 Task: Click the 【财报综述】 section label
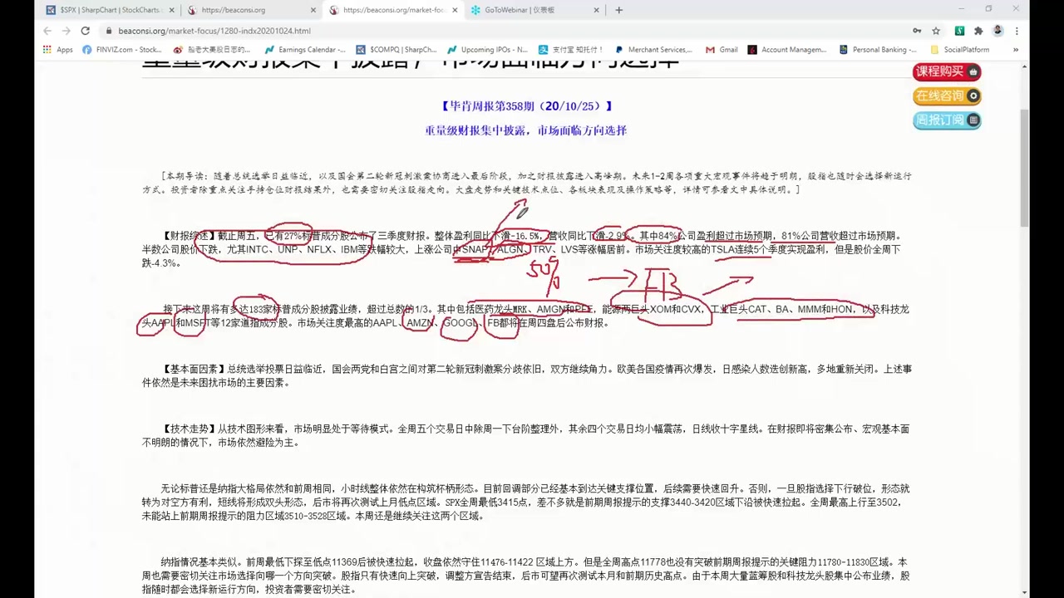pos(190,236)
